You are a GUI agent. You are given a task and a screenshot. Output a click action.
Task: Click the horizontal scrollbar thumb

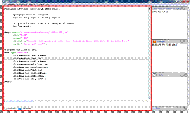[x=20, y=101]
